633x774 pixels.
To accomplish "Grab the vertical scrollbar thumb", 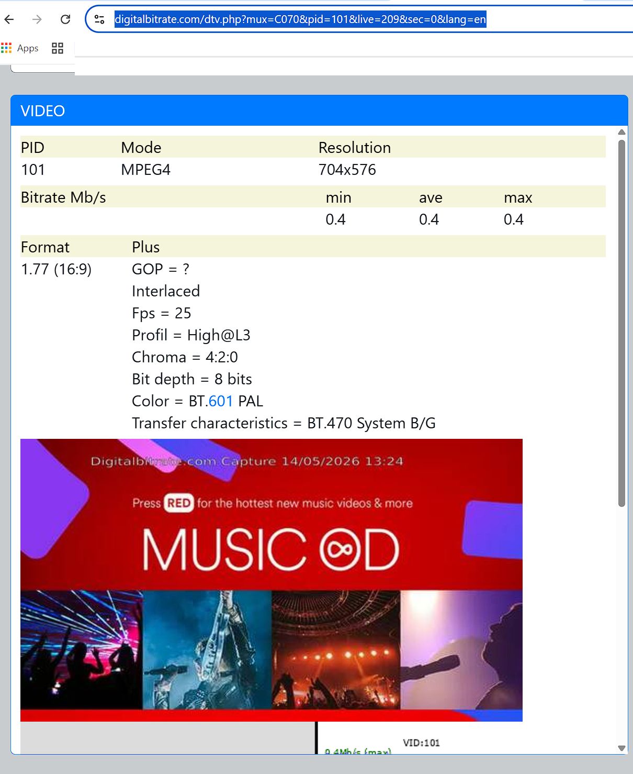I will [x=621, y=323].
